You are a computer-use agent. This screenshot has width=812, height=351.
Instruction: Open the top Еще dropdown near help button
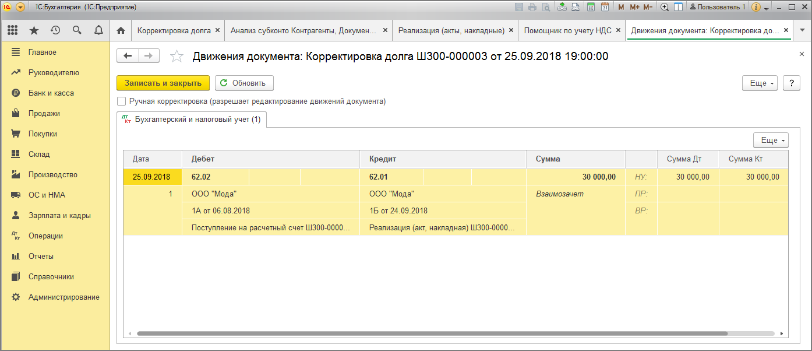pos(760,83)
